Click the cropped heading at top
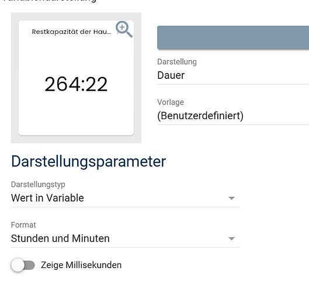The image size is (309, 292). click(50, 1)
